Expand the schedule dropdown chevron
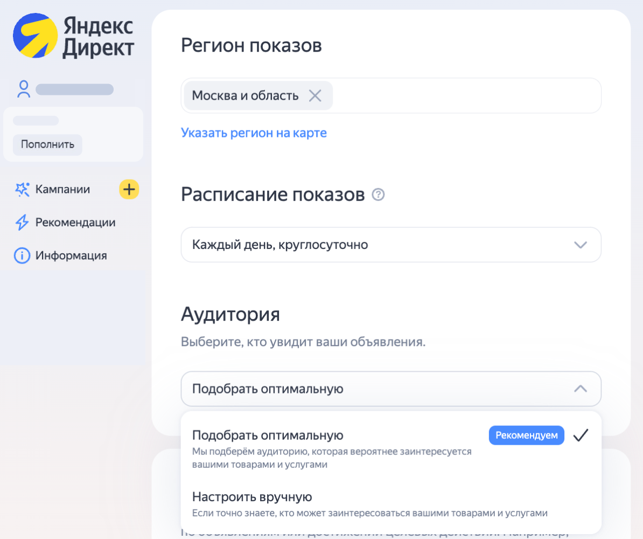The height and width of the screenshot is (539, 643). click(x=580, y=245)
